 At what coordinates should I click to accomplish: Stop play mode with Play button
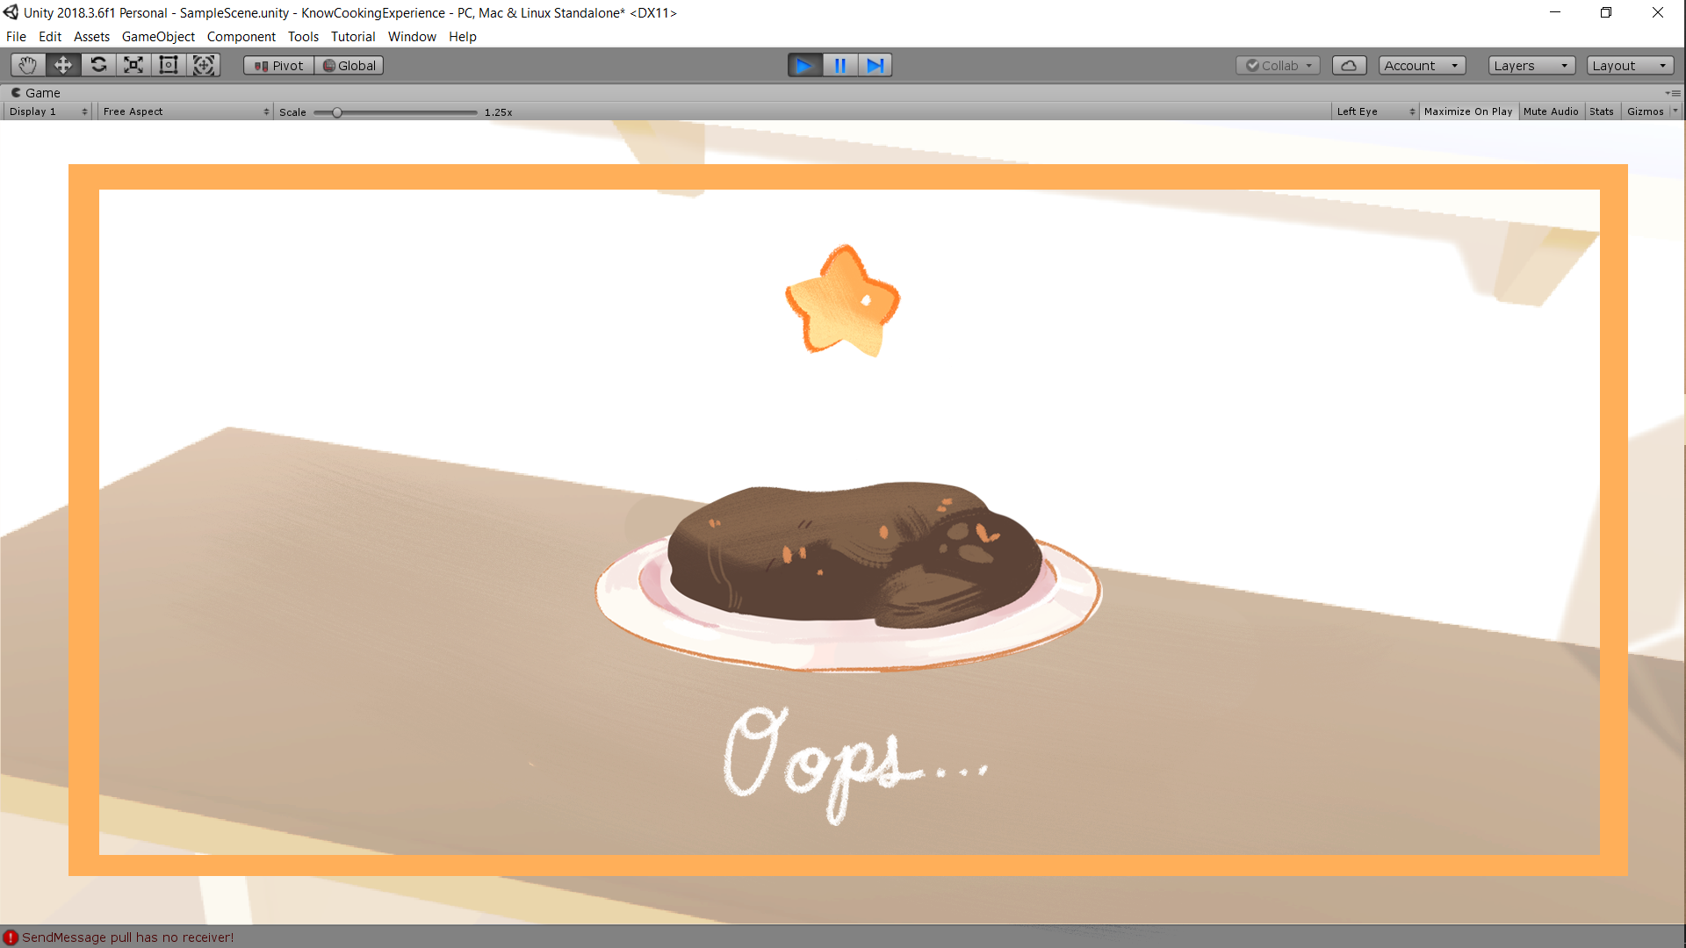coord(804,65)
